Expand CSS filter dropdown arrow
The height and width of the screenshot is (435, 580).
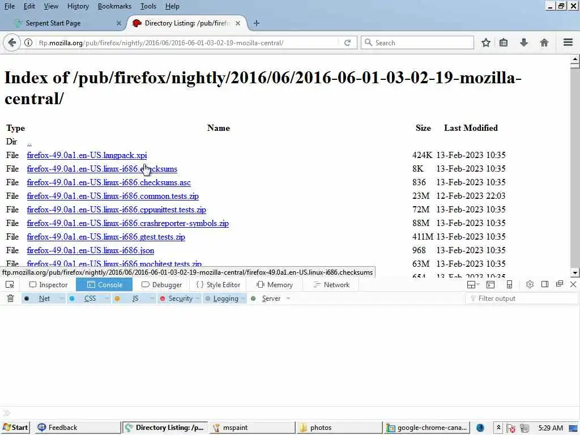tap(106, 298)
